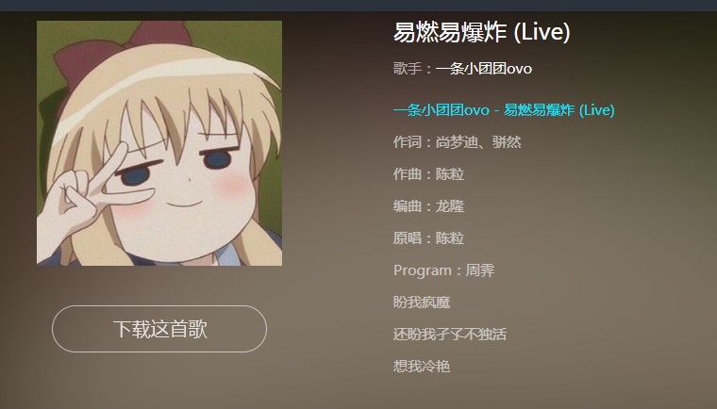The height and width of the screenshot is (409, 717).
Task: Click the Program label
Action: point(423,270)
